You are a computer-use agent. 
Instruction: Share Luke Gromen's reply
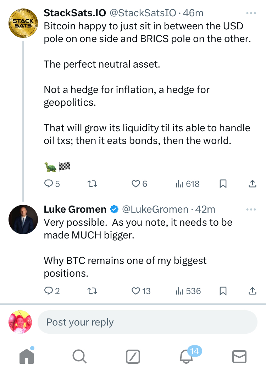[x=252, y=291]
